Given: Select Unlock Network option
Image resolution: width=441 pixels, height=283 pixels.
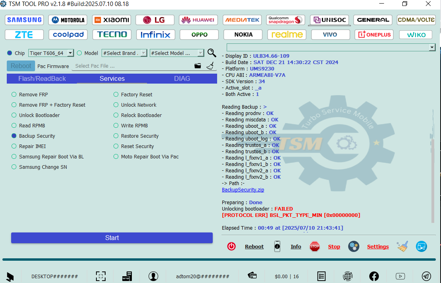Looking at the screenshot, I should [135, 105].
